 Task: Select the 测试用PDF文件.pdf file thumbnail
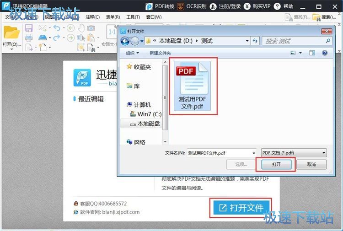(x=192, y=86)
